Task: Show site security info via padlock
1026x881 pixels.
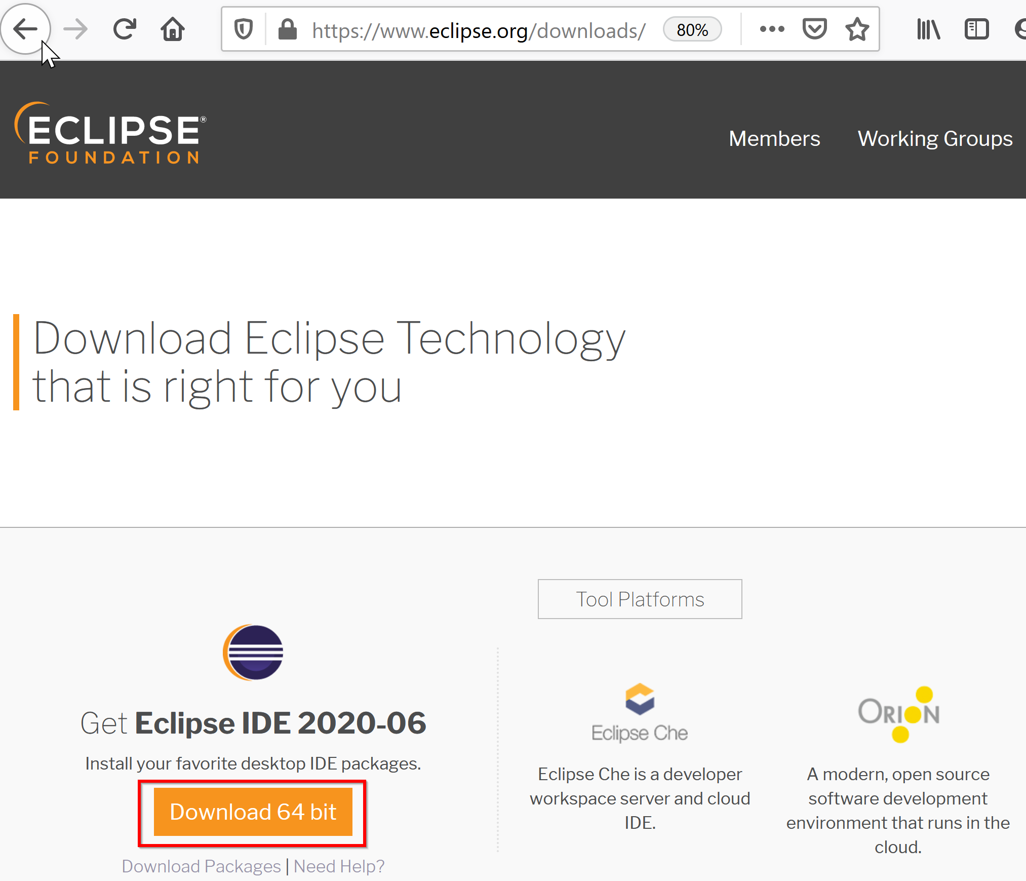Action: click(287, 29)
